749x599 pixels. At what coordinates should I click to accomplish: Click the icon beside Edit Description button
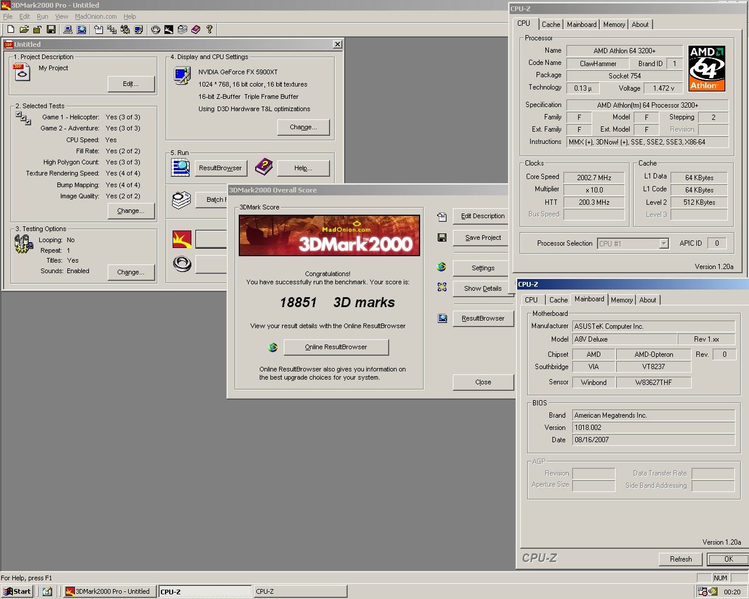(442, 216)
